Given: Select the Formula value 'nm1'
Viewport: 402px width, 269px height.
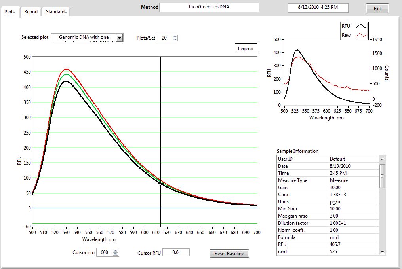Looking at the screenshot, I should [x=334, y=237].
